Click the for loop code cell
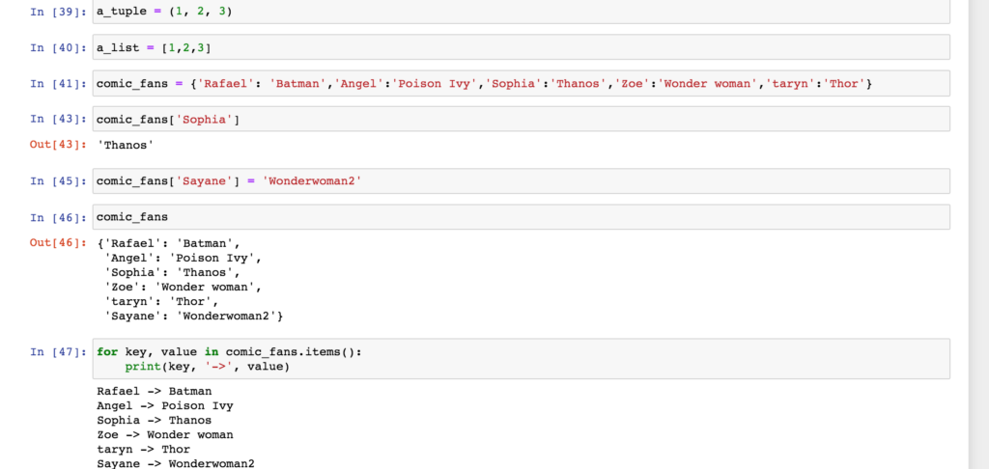989x469 pixels. [521, 359]
